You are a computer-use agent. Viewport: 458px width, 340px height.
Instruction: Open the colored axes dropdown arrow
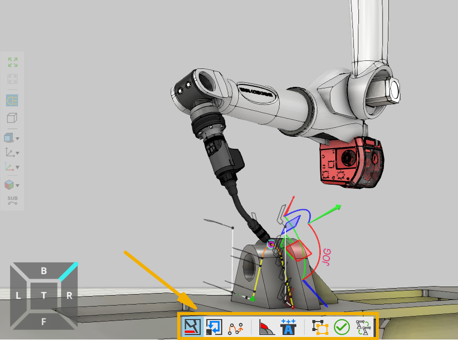pyautogui.click(x=18, y=168)
